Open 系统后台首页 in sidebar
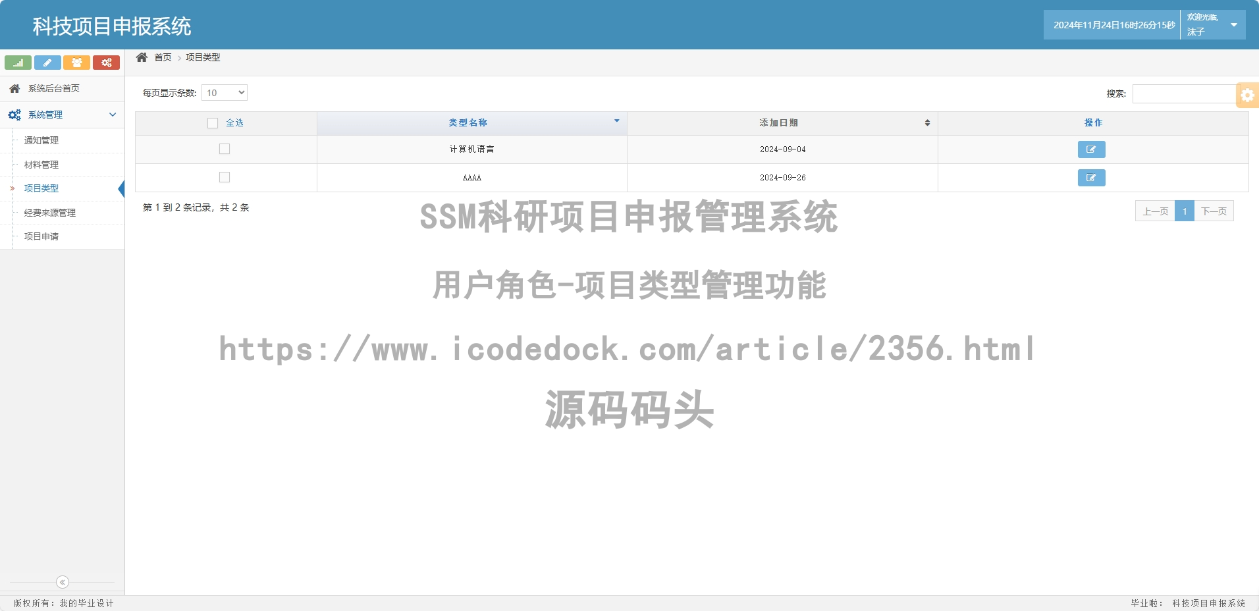The image size is (1259, 611). (62, 88)
